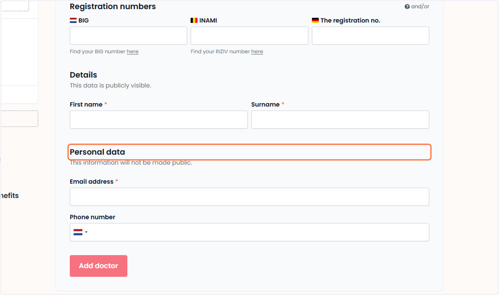Click the Phone number input field
The width and height of the screenshot is (499, 295).
pos(249,232)
